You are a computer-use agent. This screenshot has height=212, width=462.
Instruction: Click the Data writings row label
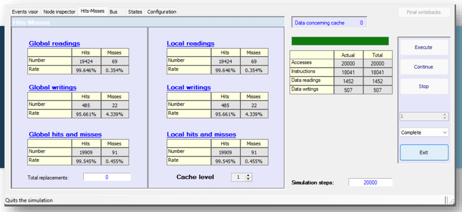(312, 89)
